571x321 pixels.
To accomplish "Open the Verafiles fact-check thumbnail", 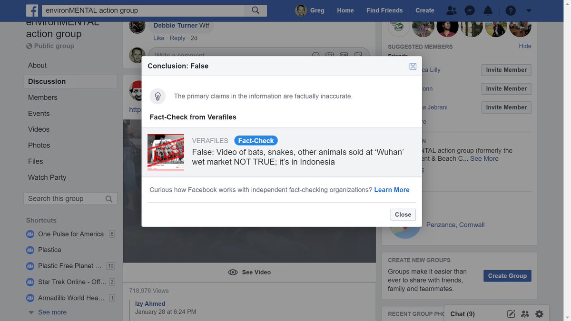I will (x=166, y=152).
